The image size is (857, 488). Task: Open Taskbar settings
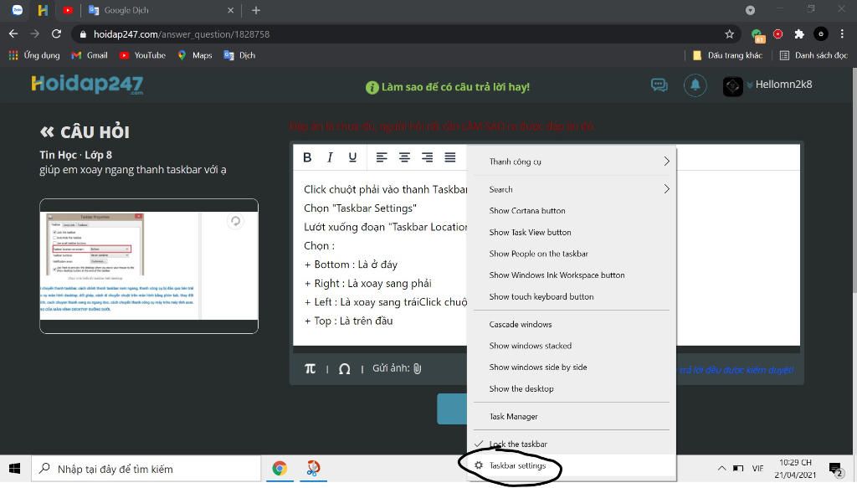[571, 465]
